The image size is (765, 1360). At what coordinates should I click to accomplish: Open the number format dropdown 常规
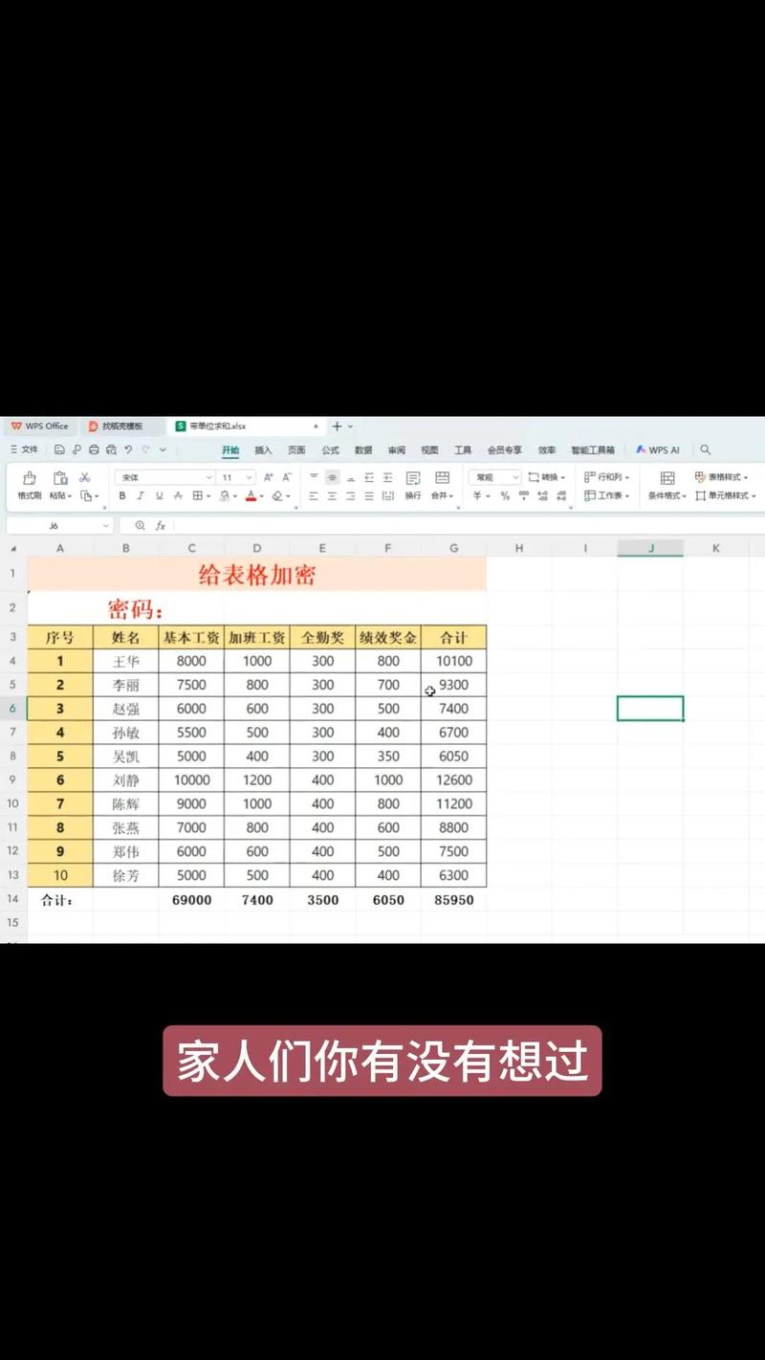490,477
